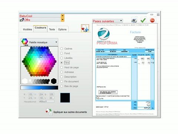Viewport: 178px width, 134px height.
Task: Click the T hue value field
Action: pyautogui.click(x=30, y=98)
